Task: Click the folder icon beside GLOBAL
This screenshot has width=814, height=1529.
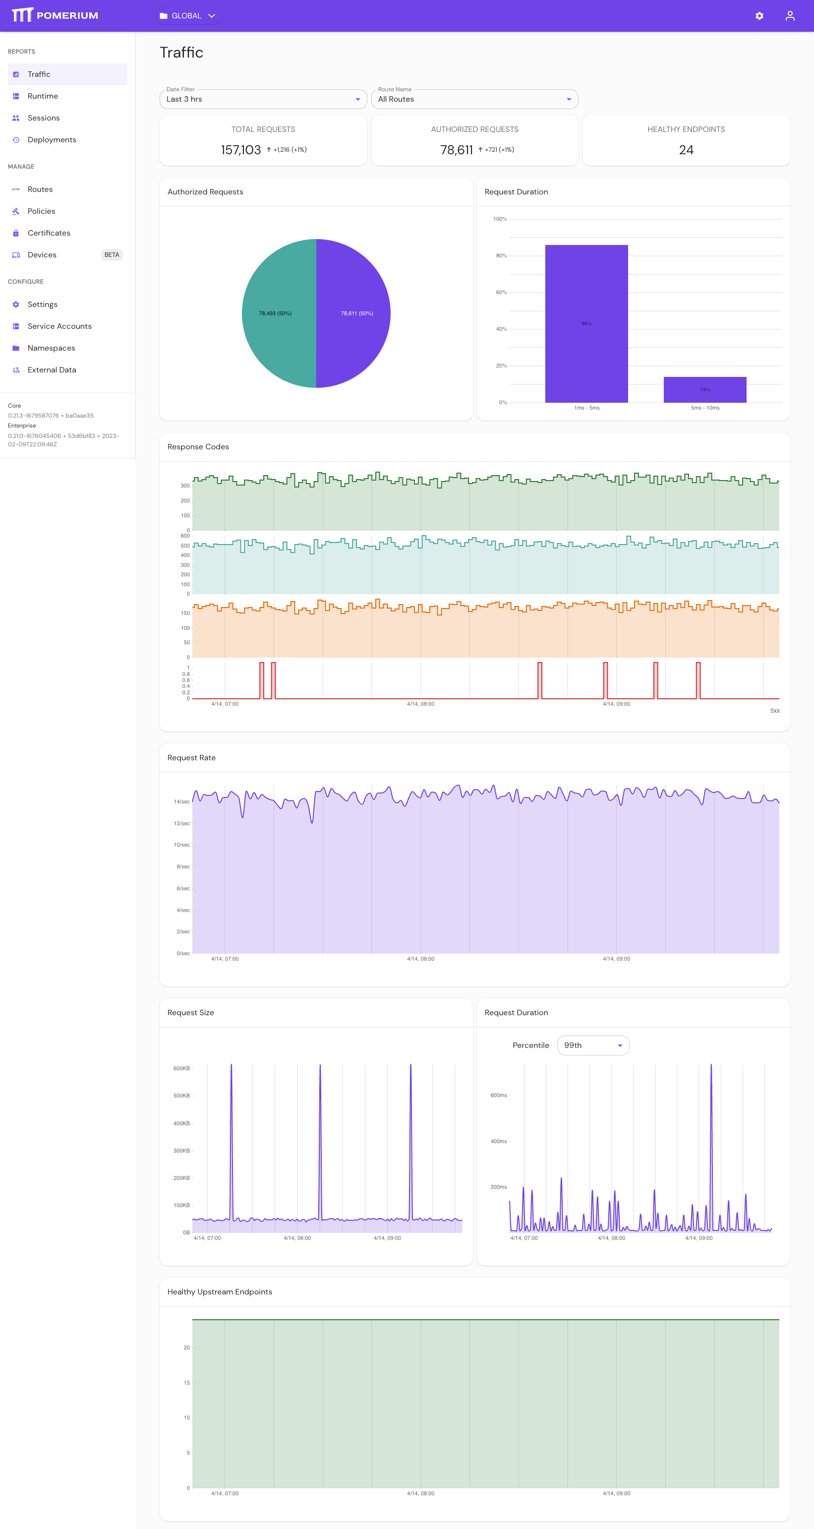Action: pos(164,16)
